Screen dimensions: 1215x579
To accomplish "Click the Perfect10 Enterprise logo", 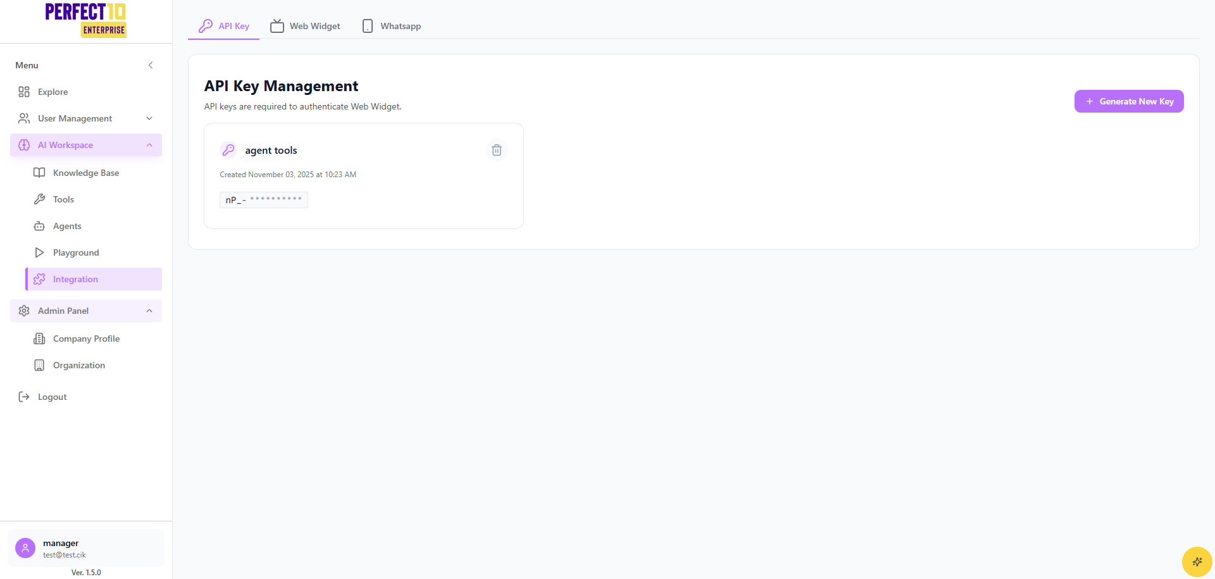I will coord(85,20).
